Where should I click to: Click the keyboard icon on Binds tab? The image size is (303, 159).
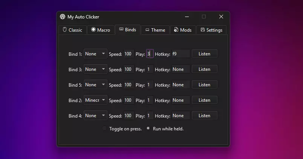pyautogui.click(x=121, y=29)
